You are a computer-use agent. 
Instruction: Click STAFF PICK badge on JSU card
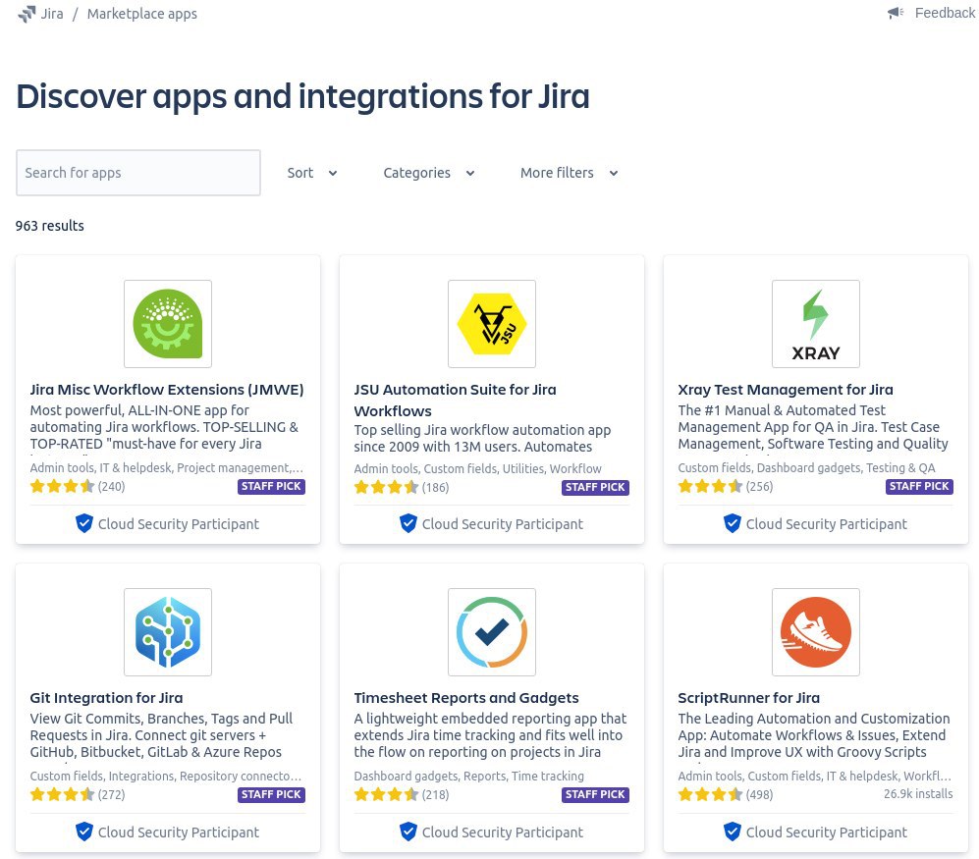click(x=596, y=488)
